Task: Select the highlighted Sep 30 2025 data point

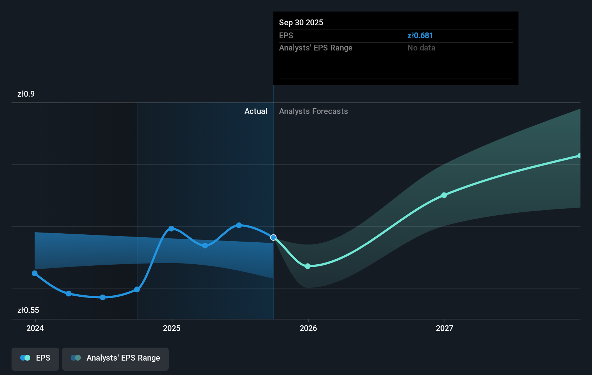Action: point(273,237)
